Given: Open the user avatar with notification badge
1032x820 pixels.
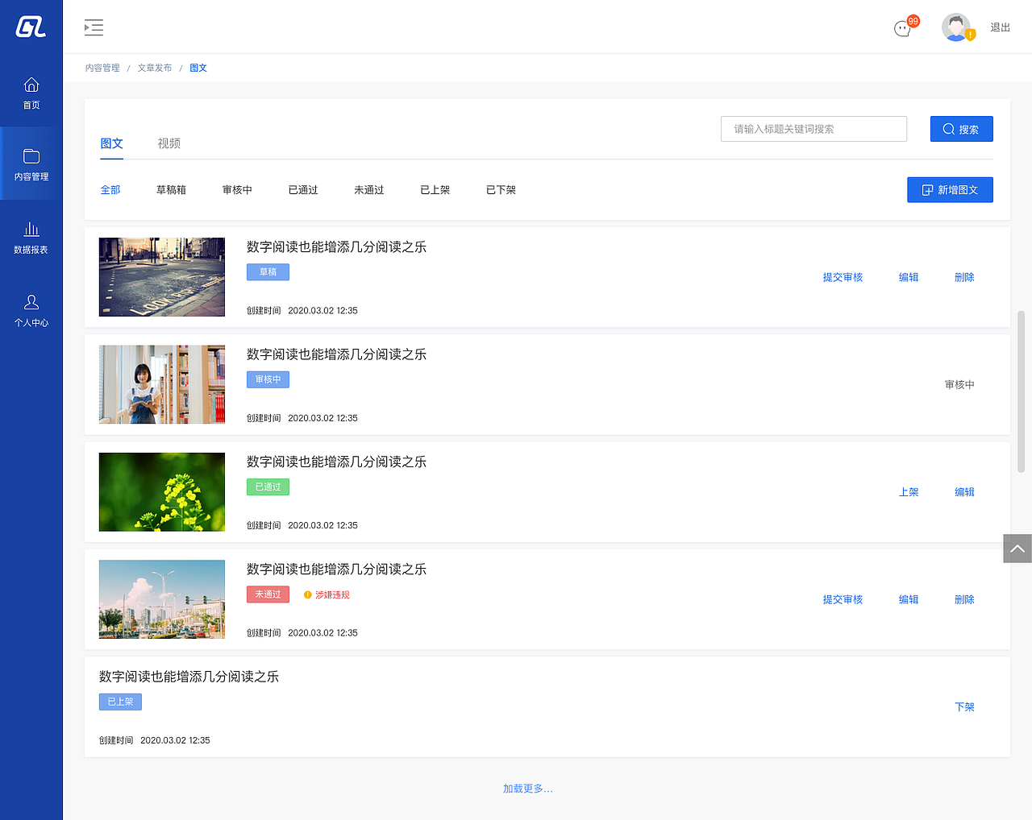Looking at the screenshot, I should point(956,27).
